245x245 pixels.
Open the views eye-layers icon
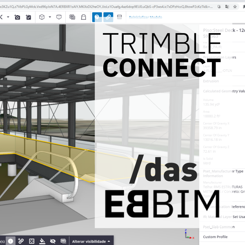72,17
